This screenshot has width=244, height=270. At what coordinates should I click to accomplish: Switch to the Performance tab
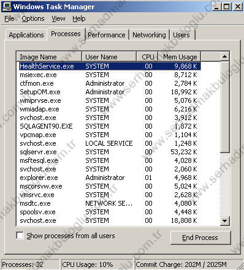click(x=107, y=35)
